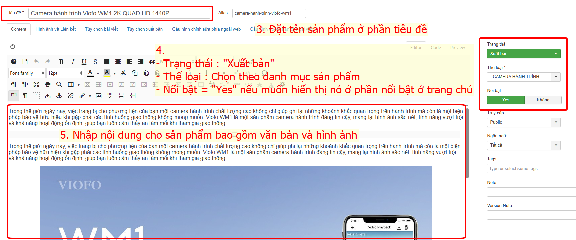
Task: Click the Alias input field
Action: point(269,13)
